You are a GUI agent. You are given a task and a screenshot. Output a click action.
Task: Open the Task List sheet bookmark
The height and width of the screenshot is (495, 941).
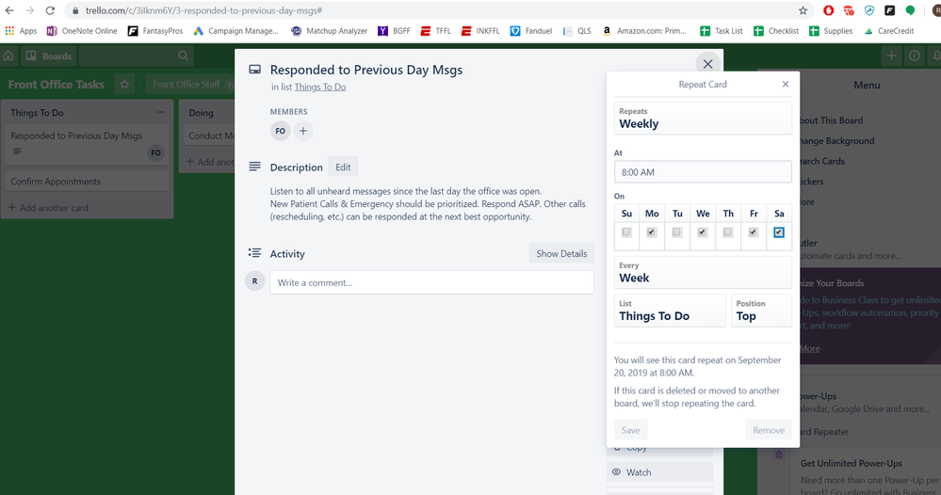click(722, 30)
